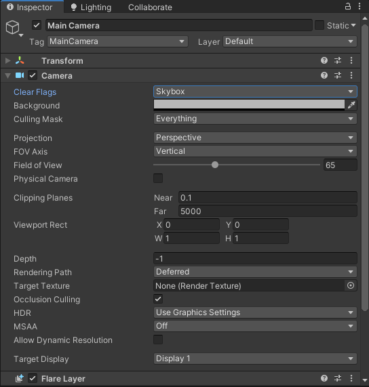
Task: Click the Inspector lock icon
Action: 348,6
